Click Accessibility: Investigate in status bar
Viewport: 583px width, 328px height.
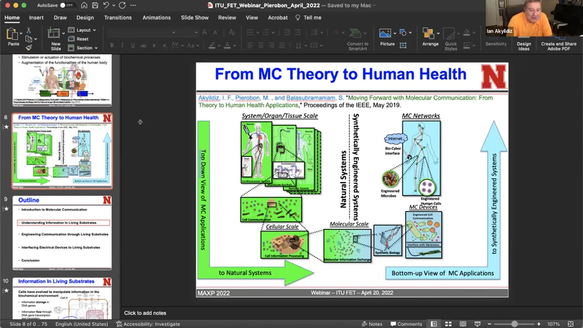click(148, 324)
